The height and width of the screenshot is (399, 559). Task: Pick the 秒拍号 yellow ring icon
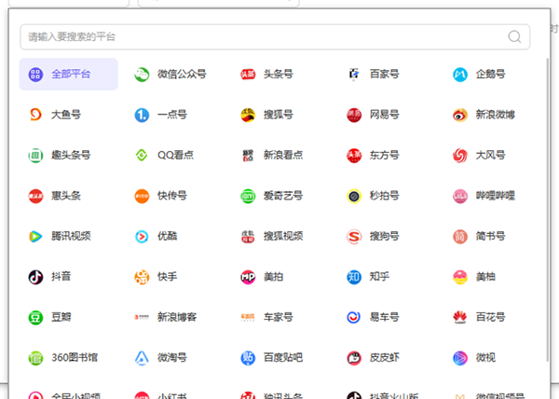[354, 196]
